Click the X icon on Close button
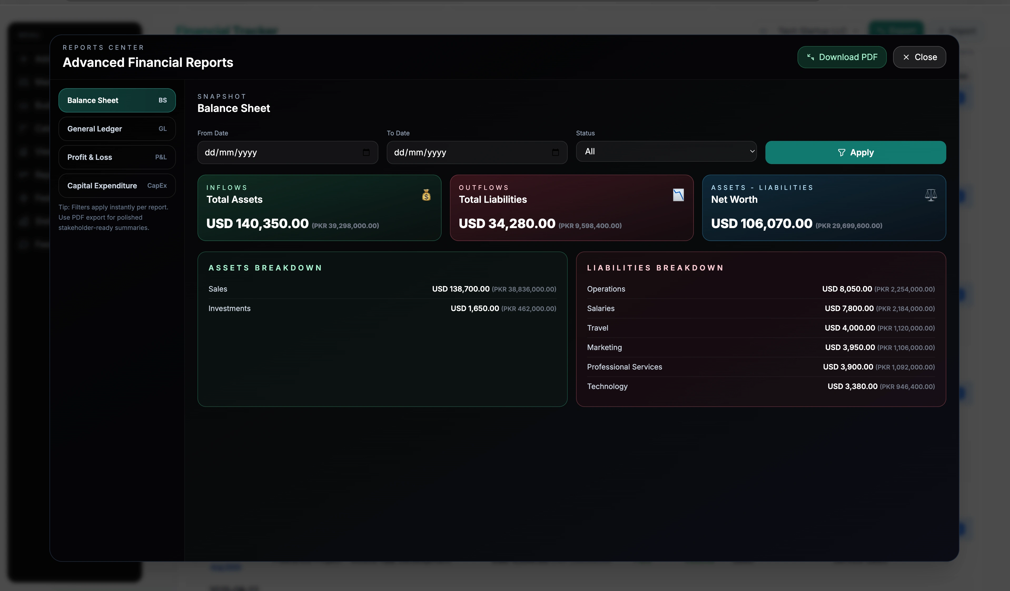This screenshot has height=591, width=1010. tap(906, 57)
